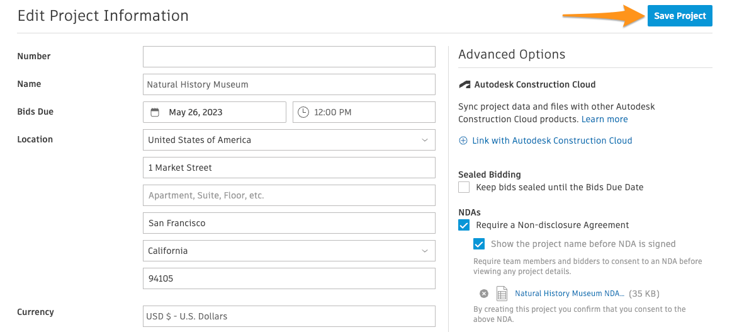Enable Keep bids sealed checkbox
Image resolution: width=732 pixels, height=332 pixels.
point(464,187)
